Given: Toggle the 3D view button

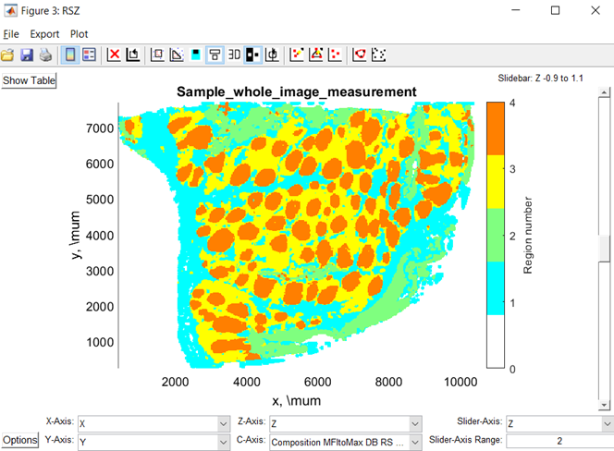Looking at the screenshot, I should (x=234, y=55).
